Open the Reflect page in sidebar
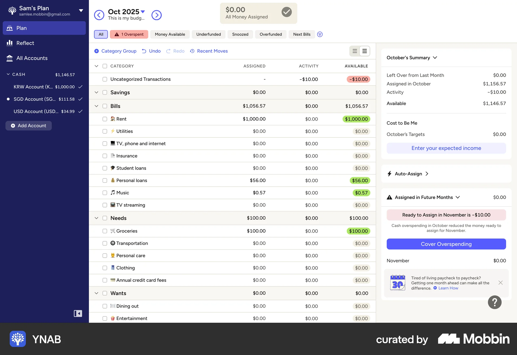 click(x=44, y=43)
